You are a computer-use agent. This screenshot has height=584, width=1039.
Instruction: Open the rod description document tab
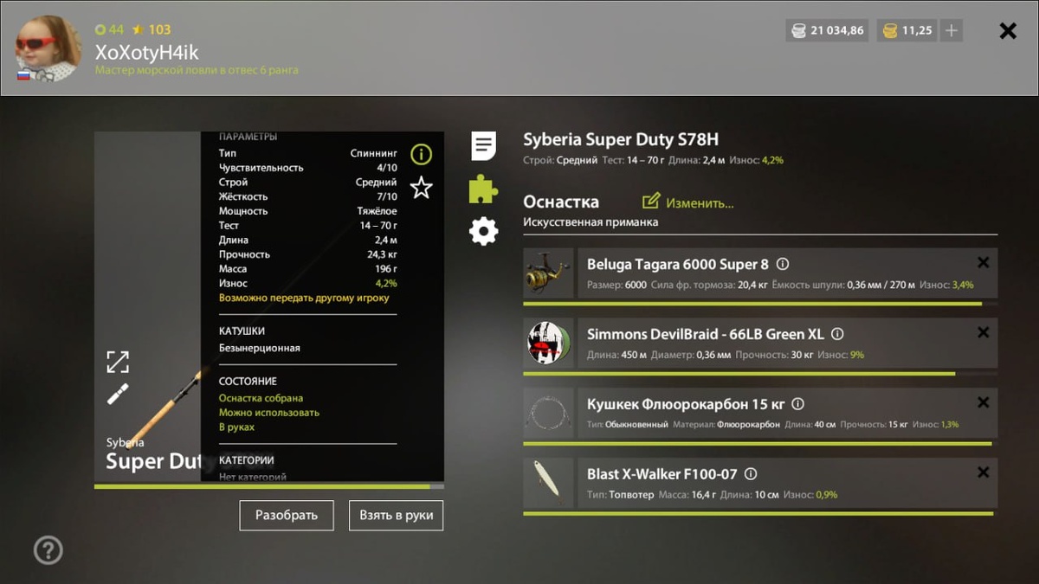(483, 145)
